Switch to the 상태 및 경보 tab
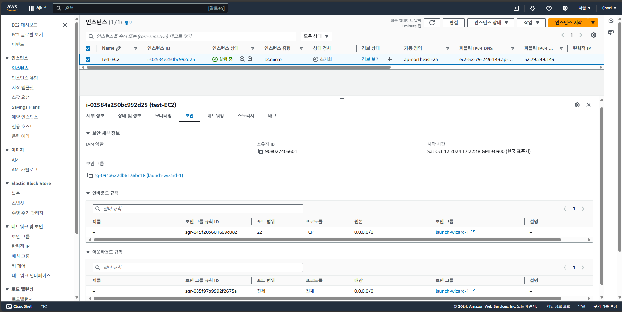Viewport: 622px width, 312px height. coord(130,116)
